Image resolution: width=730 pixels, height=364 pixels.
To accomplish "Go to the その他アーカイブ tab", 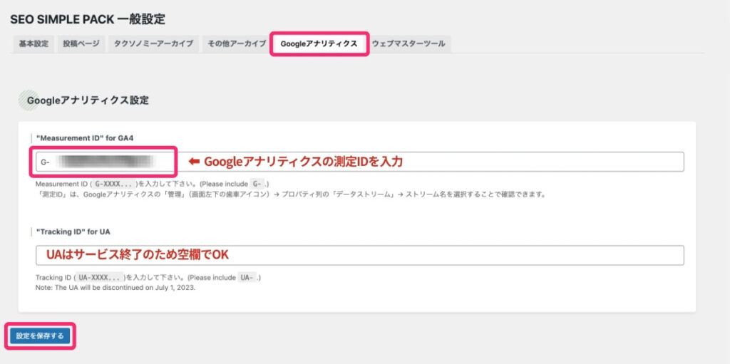I will click(237, 43).
